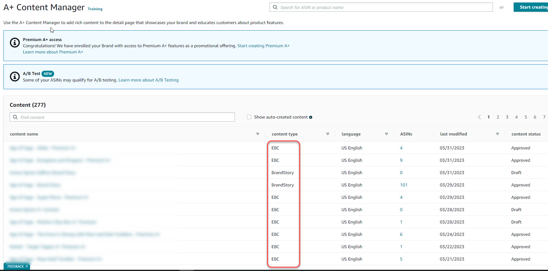This screenshot has height=271, width=548.
Task: Click the ASINs column header
Action: pyautogui.click(x=406, y=134)
